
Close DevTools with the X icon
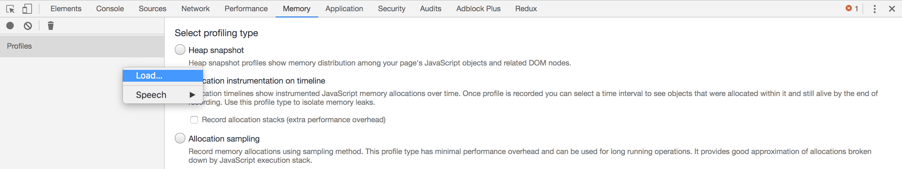click(x=891, y=9)
